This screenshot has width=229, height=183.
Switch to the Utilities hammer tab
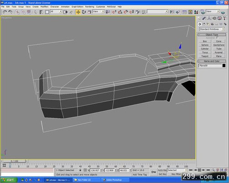[x=224, y=19]
